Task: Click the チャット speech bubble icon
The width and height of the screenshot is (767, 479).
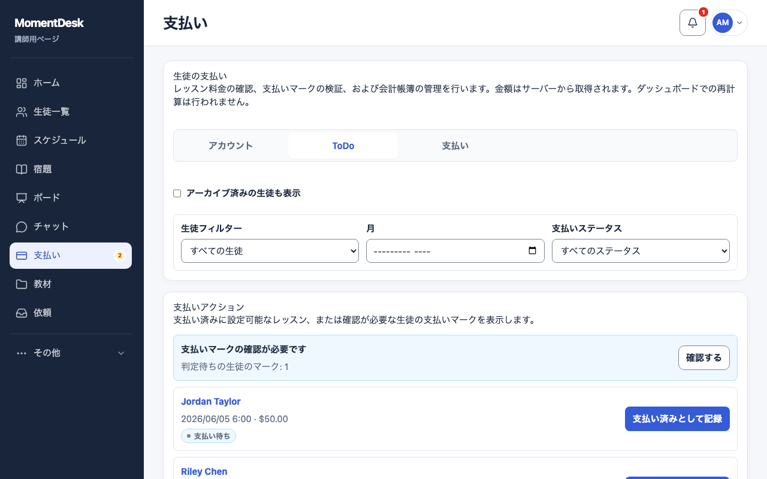Action: click(22, 227)
